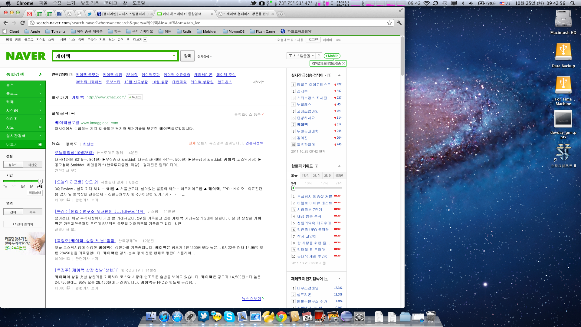Open the App Store in Dock
Image resolution: width=581 pixels, height=327 pixels.
click(177, 317)
